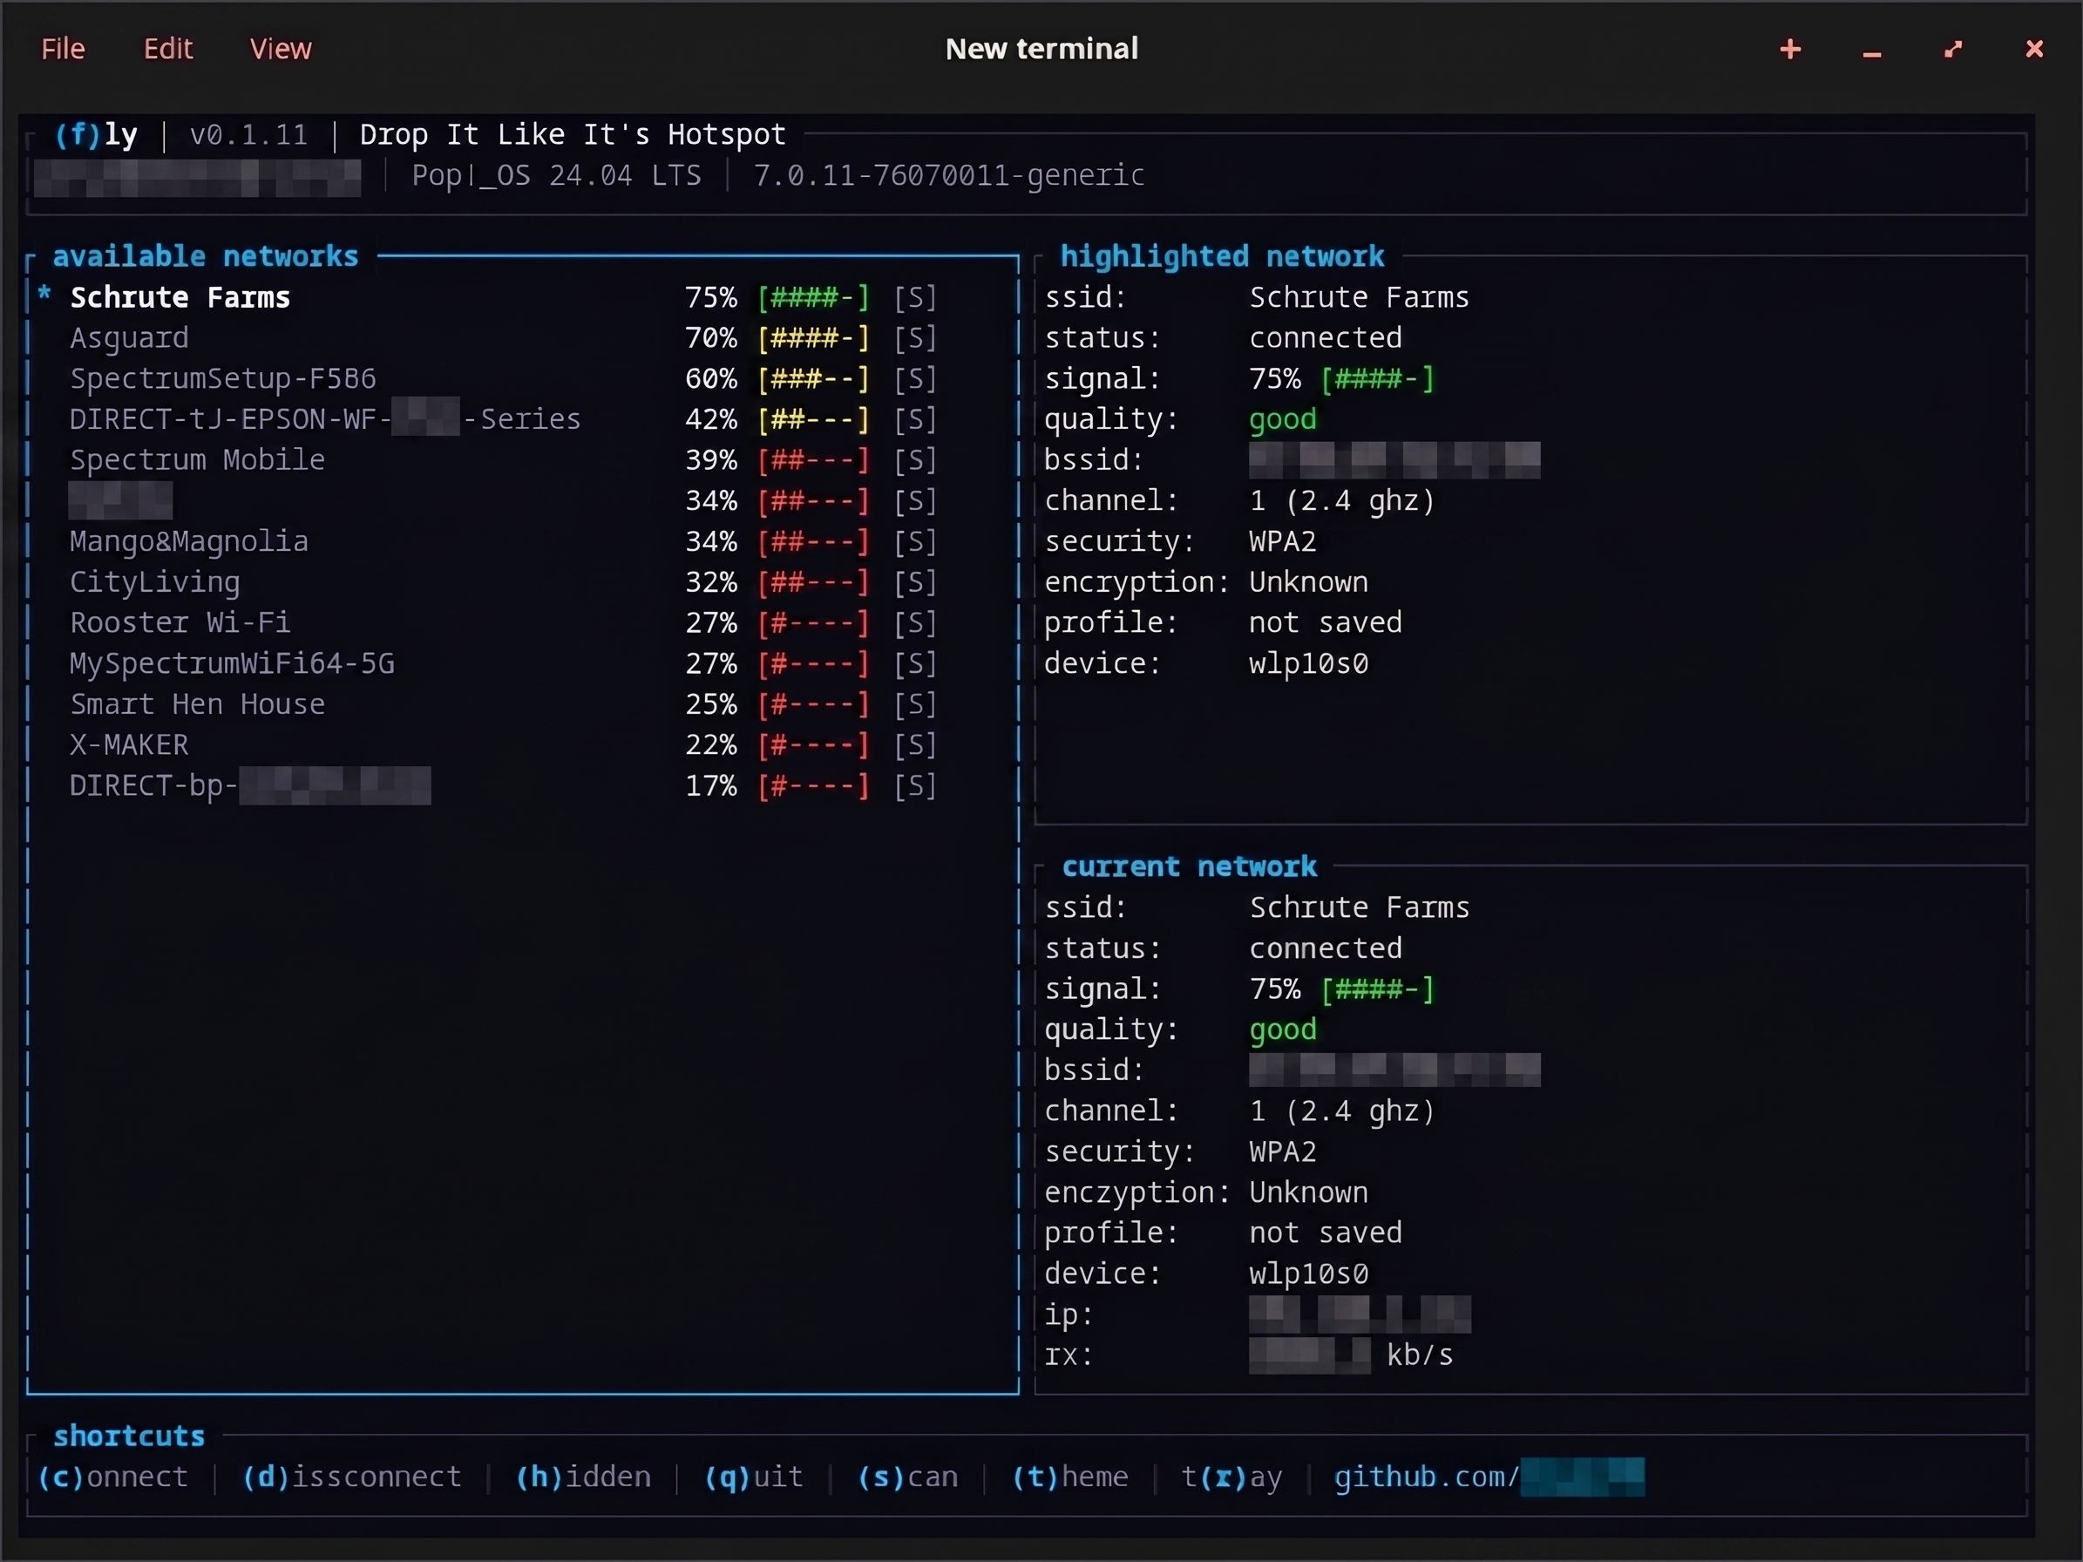
Task: Click the 17% signal bar for DIRECT-bp-
Action: 815,785
